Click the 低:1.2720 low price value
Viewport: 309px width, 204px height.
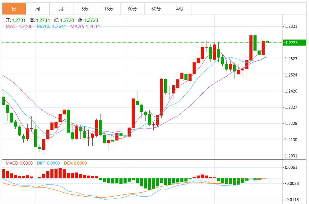(64, 20)
